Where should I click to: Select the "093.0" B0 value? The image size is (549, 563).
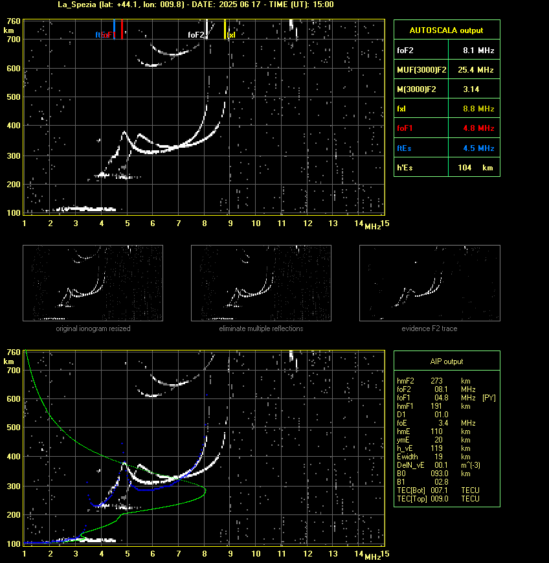[440, 474]
